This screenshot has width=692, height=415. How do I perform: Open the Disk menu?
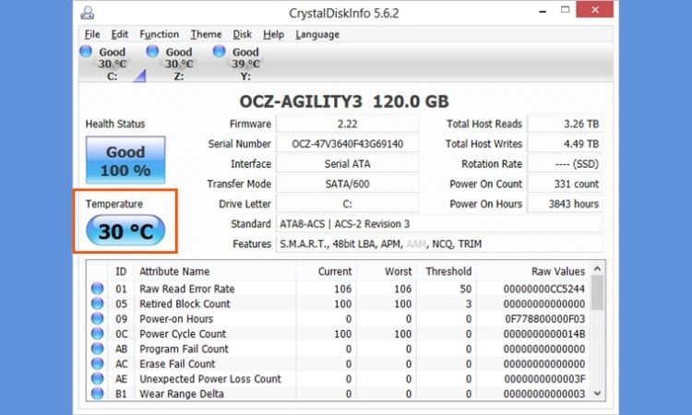click(243, 34)
